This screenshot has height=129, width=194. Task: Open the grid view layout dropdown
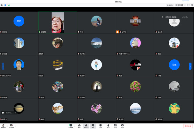[180, 5]
